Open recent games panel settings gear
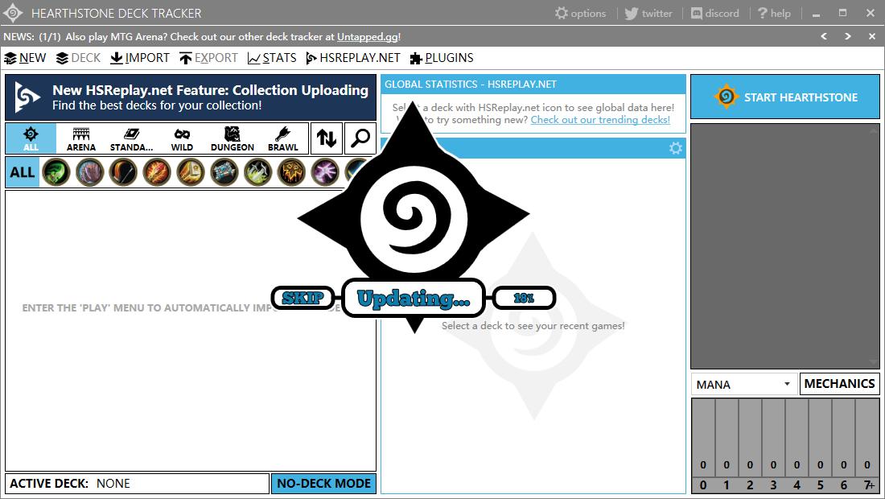Viewport: 885px width, 499px height. click(676, 148)
